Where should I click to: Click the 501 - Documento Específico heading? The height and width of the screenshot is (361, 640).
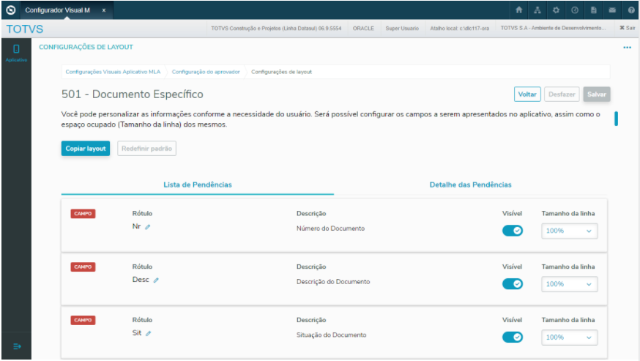(133, 94)
